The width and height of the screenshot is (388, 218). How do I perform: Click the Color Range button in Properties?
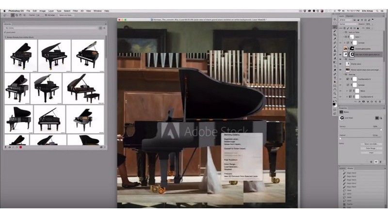(x=371, y=148)
